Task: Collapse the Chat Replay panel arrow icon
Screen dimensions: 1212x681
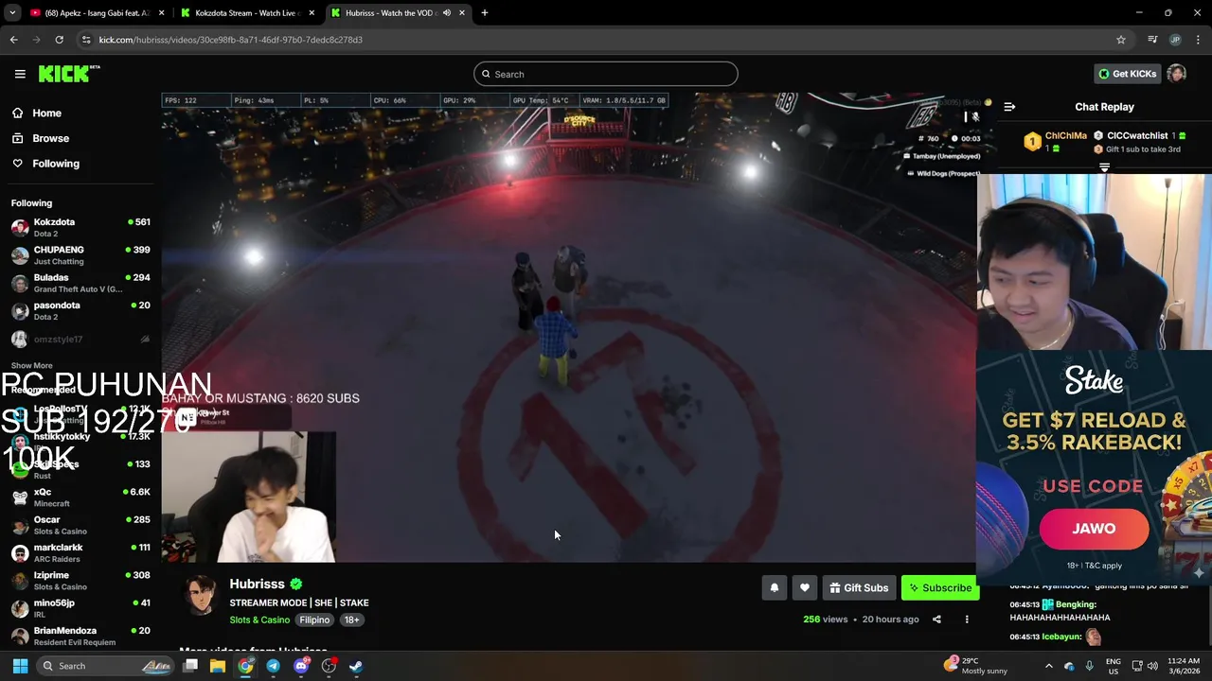Action: [x=1009, y=107]
